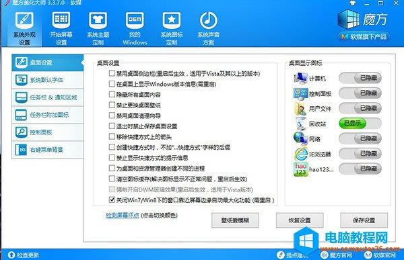
Task: Check 移除快捷方式上的箭头 option
Action: (112, 136)
